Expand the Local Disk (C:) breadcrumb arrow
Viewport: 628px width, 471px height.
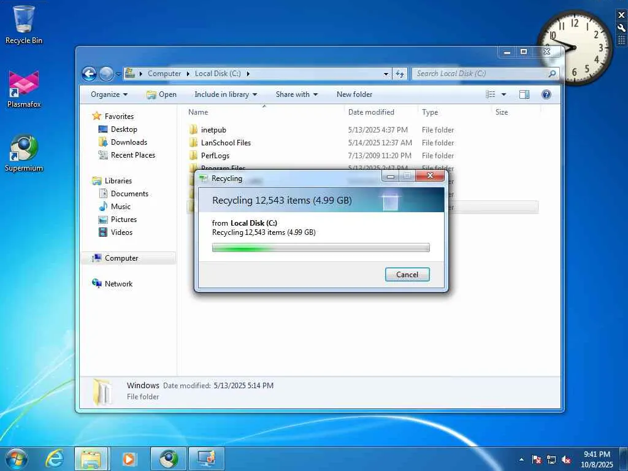click(x=248, y=74)
